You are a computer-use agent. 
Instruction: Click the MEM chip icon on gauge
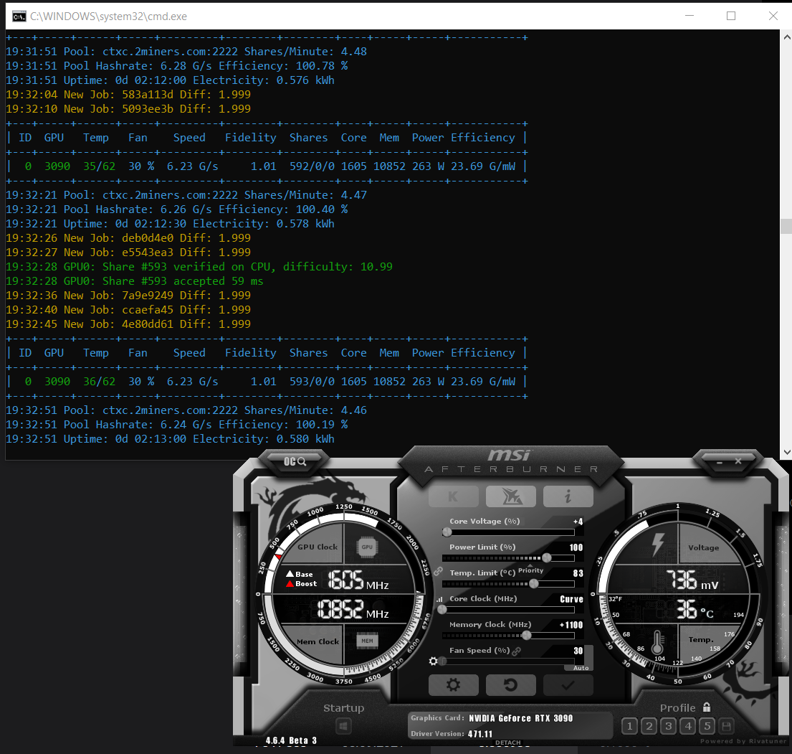coord(367,641)
